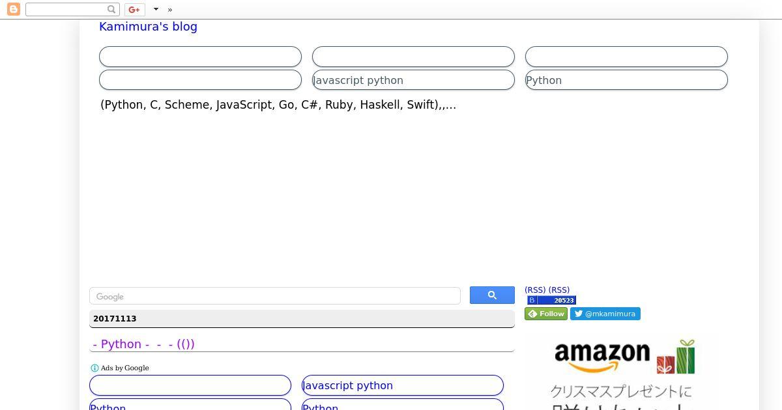Click the top 'javascript python' ad pill
The height and width of the screenshot is (410, 782).
point(413,80)
